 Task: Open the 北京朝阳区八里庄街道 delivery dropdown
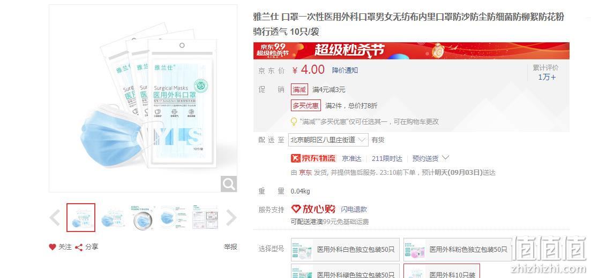click(x=328, y=140)
